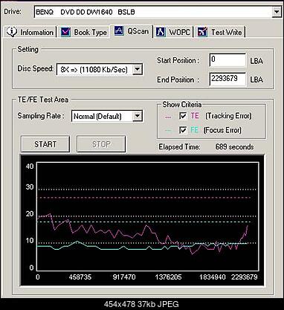Click the Information tab icon

(12, 32)
